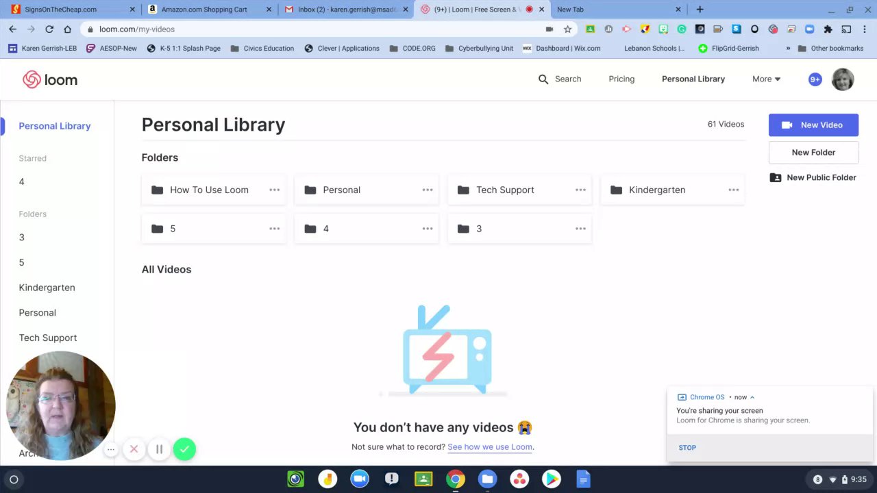Switch to New Tab browser tab
Viewport: 877px width, 493px height.
pyautogui.click(x=619, y=10)
